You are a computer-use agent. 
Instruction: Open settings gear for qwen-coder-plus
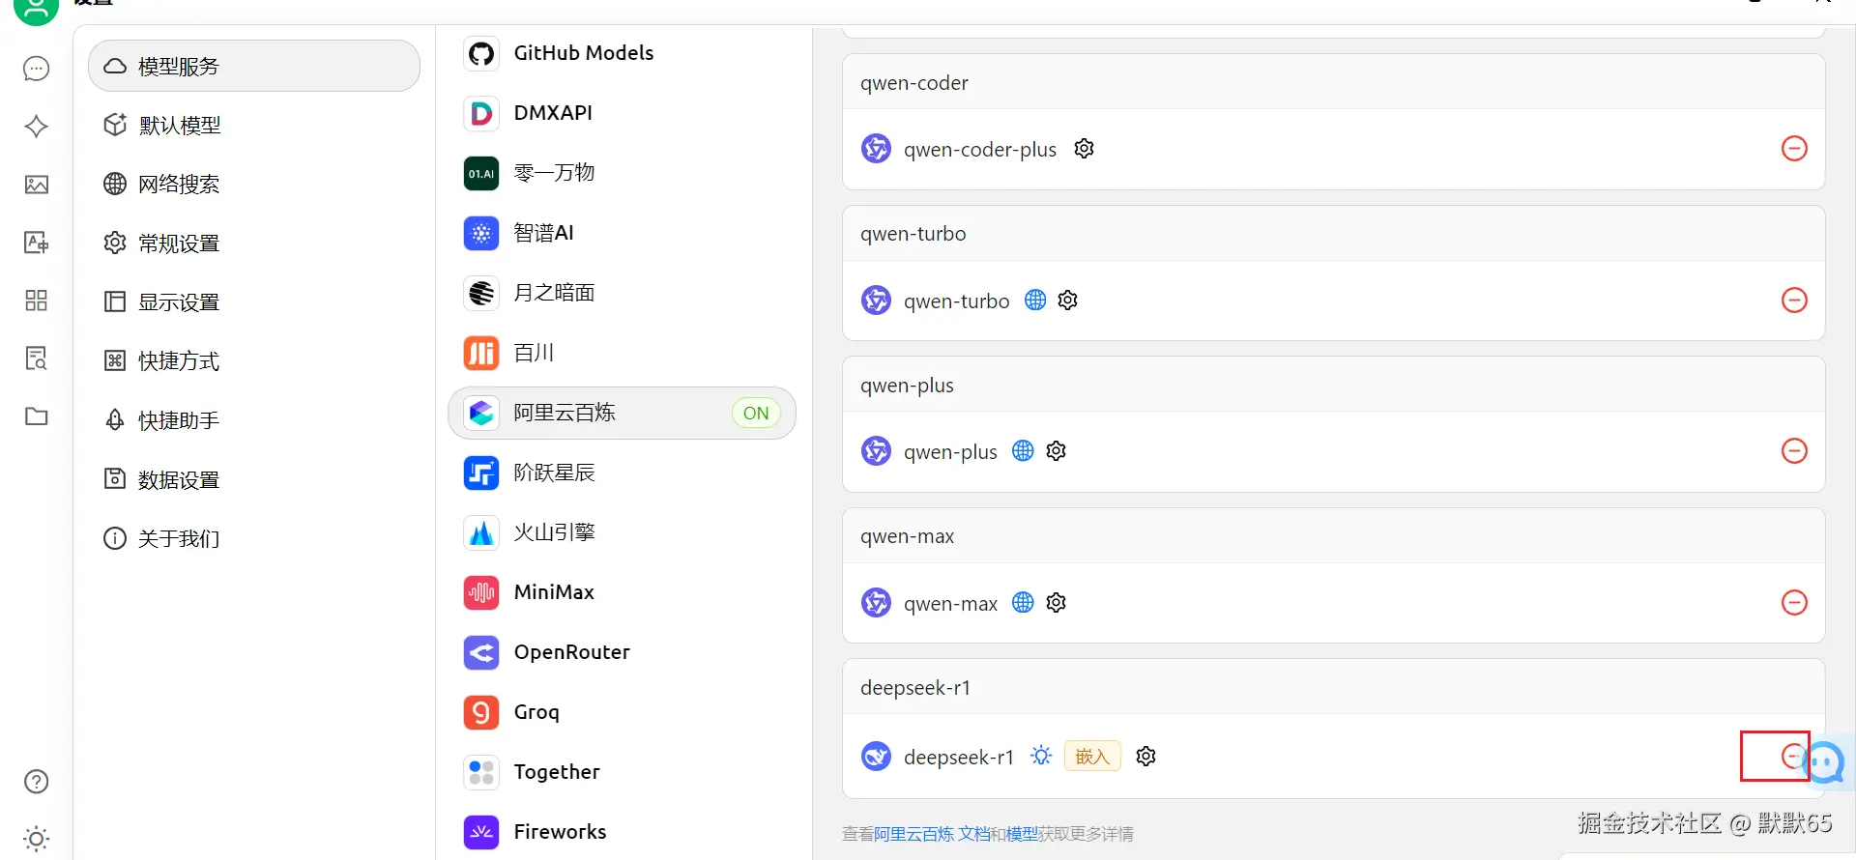click(1085, 149)
